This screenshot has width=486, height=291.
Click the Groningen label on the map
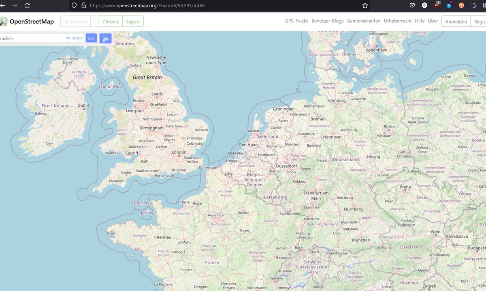(283, 110)
